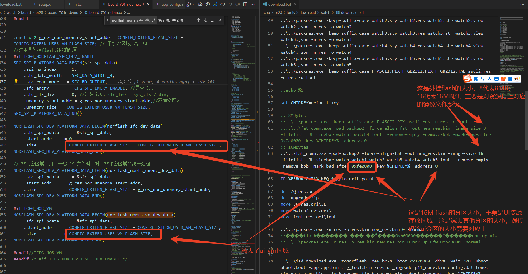Open 'board_701n_demo' folder in left breadcrumb
The height and width of the screenshot is (274, 528).
[x=63, y=12]
